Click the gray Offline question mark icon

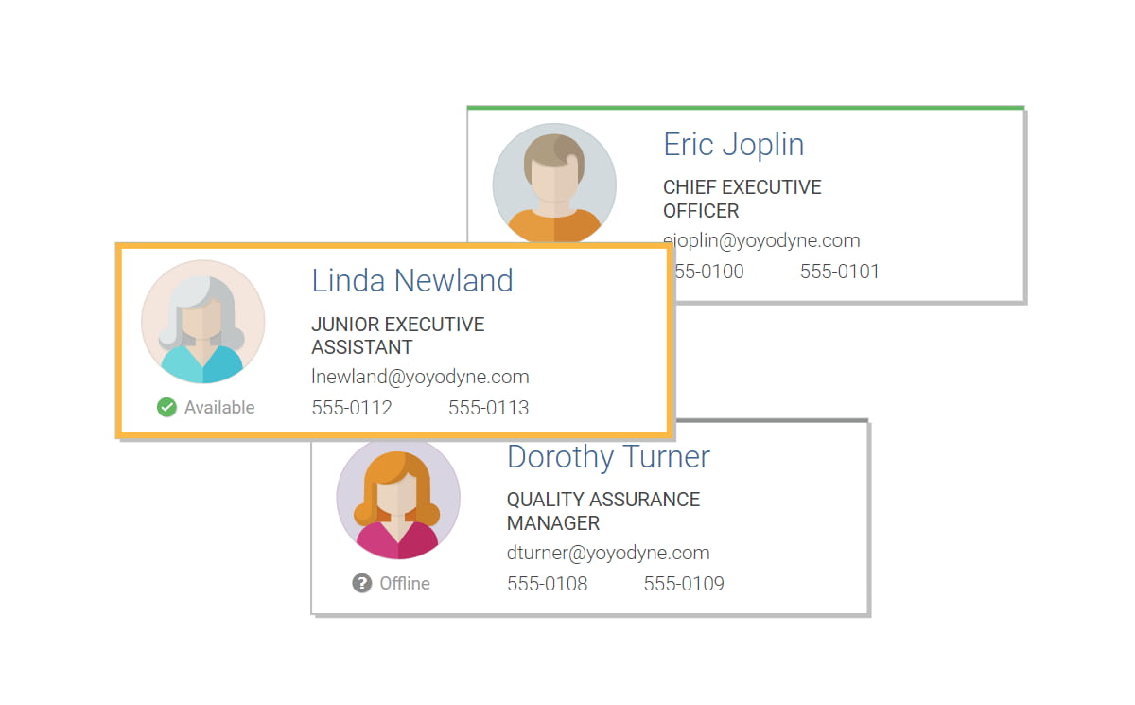click(362, 583)
